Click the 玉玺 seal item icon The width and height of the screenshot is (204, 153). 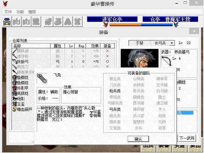tap(14, 104)
